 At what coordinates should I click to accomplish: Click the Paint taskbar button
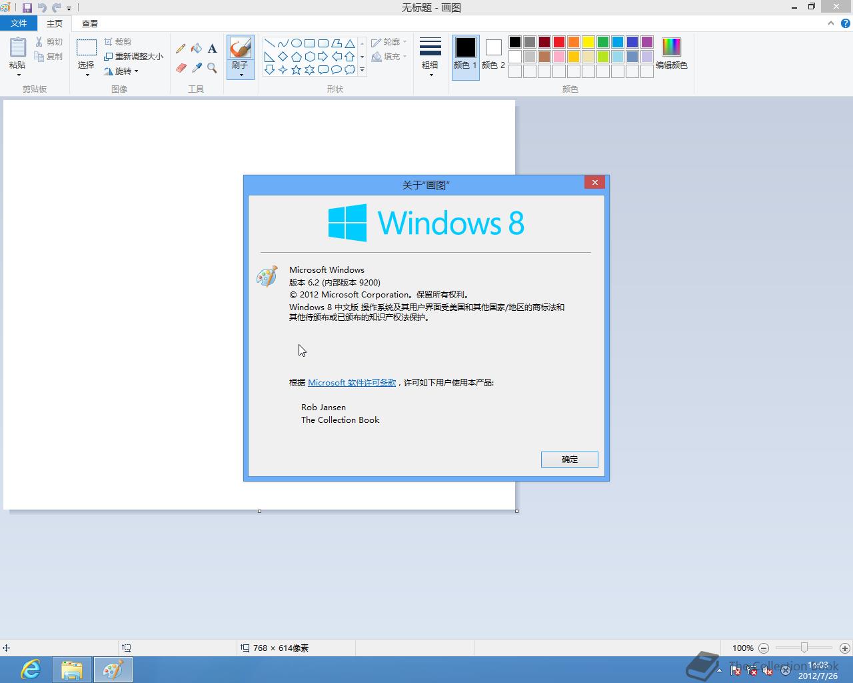coord(113,670)
